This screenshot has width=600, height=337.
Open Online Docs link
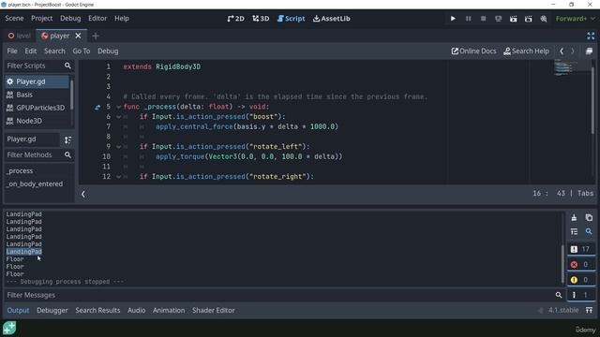point(473,51)
